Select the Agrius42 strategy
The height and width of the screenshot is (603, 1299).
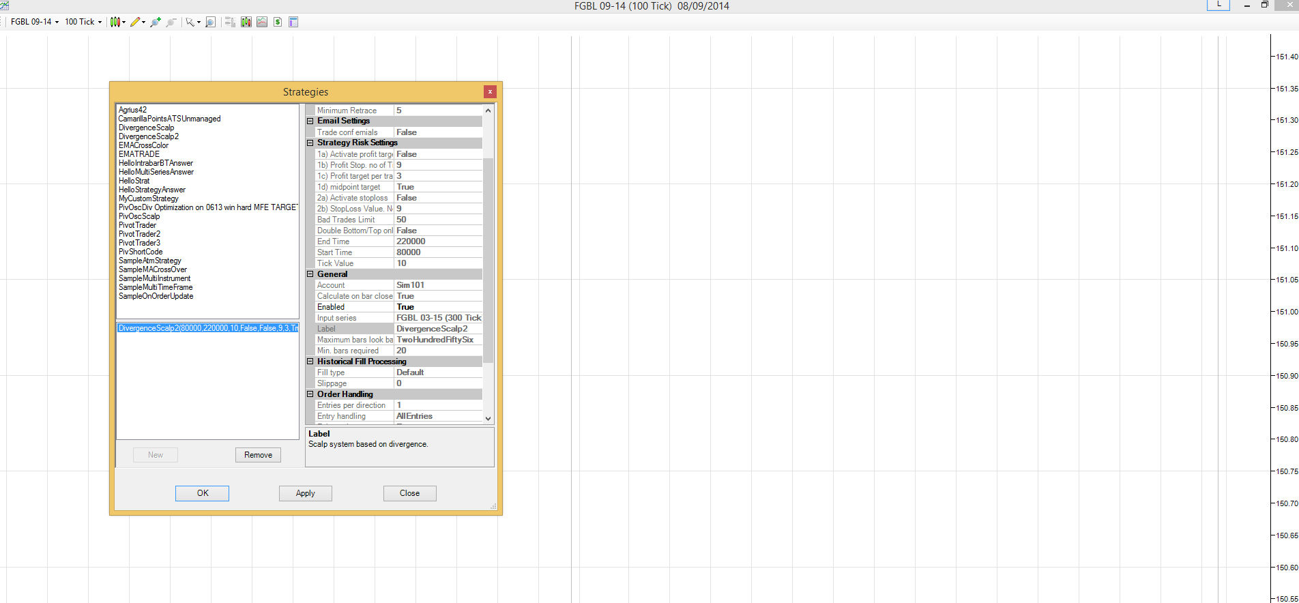pyautogui.click(x=132, y=110)
